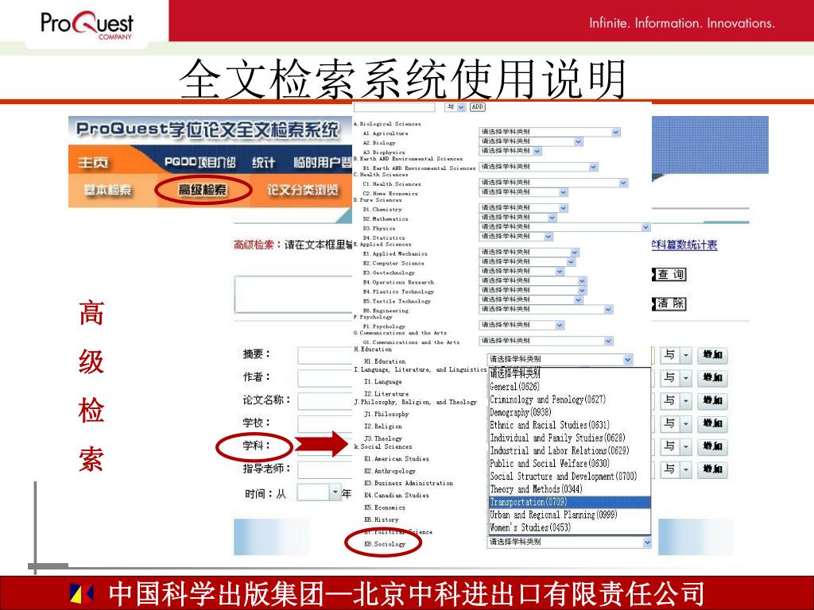This screenshot has width=814, height=610.
Task: Click the D1. Chemistry label
Action: click(x=382, y=210)
